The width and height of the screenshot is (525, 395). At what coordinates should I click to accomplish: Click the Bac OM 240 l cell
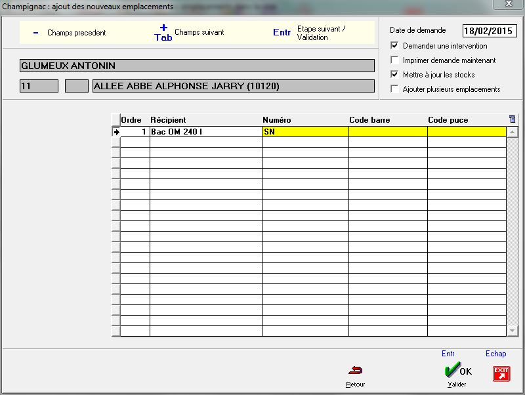205,132
